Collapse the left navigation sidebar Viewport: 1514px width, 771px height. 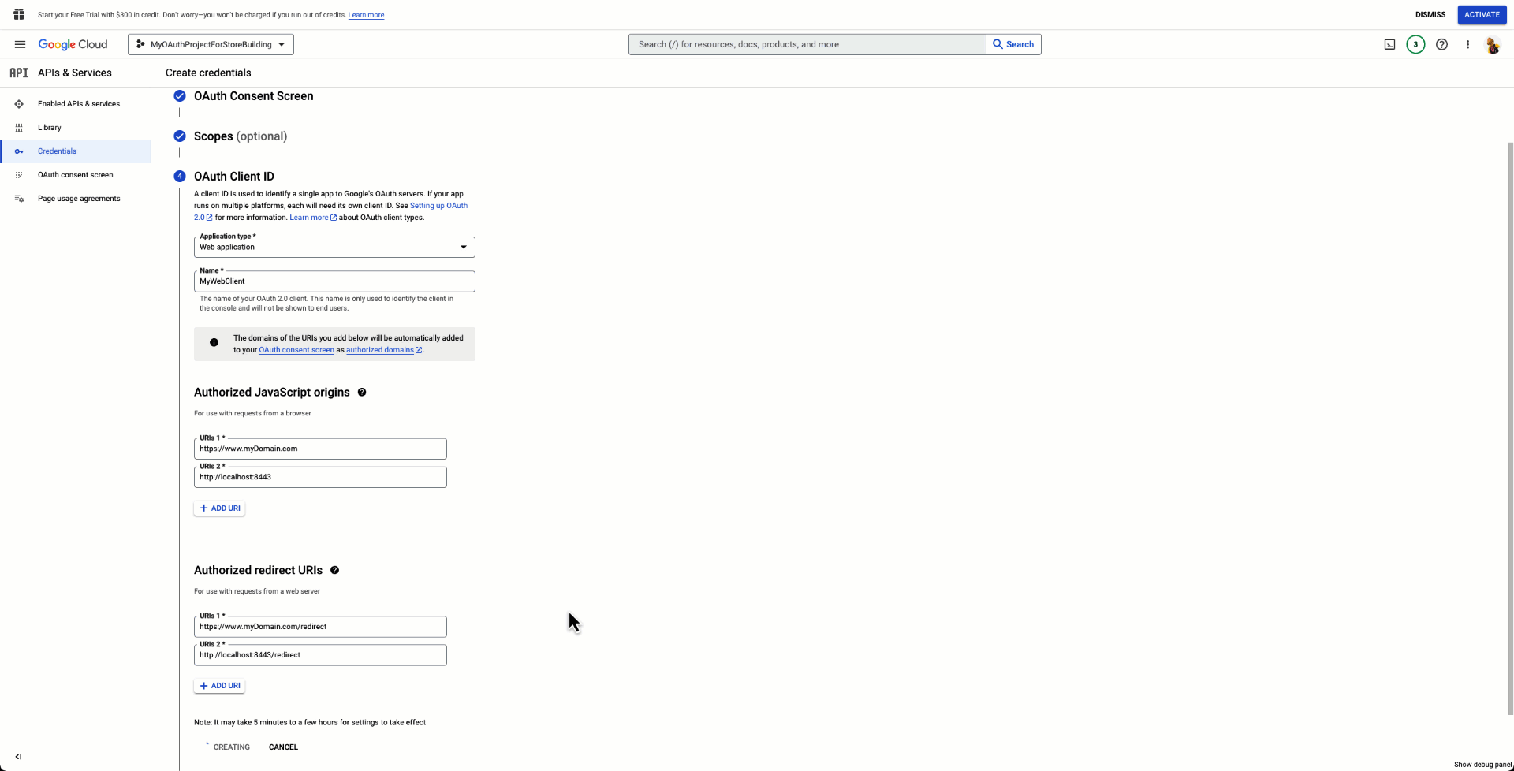click(x=18, y=757)
